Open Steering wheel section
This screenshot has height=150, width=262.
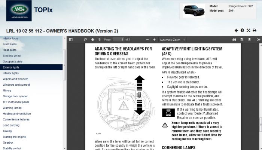(12, 56)
